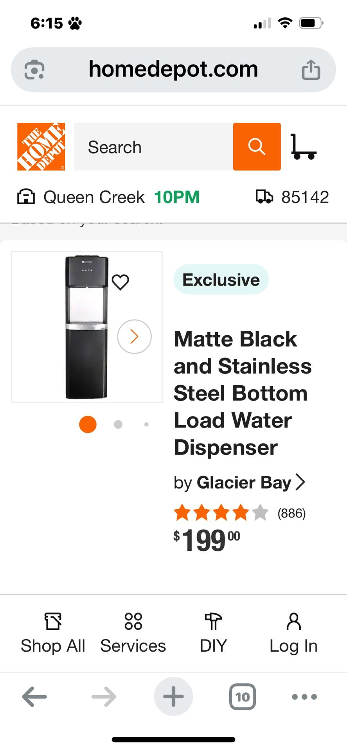Open a new browser tab
Screen dimensions: 347x751
(173, 697)
